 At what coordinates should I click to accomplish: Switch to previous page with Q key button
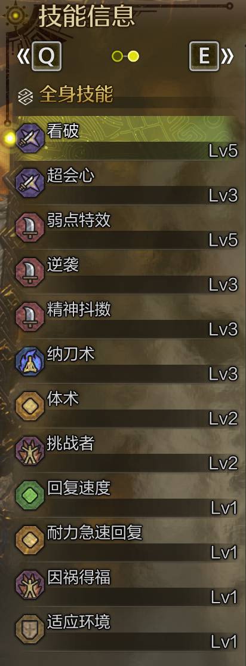point(47,56)
